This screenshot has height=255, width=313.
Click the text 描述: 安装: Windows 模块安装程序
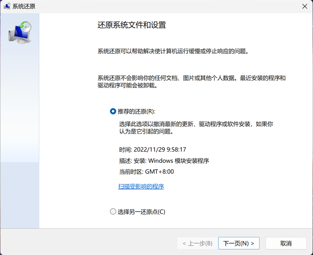[x=164, y=161]
